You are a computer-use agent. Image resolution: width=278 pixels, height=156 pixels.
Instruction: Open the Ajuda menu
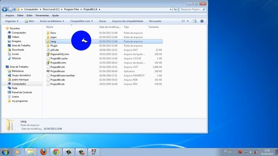pos(55,16)
